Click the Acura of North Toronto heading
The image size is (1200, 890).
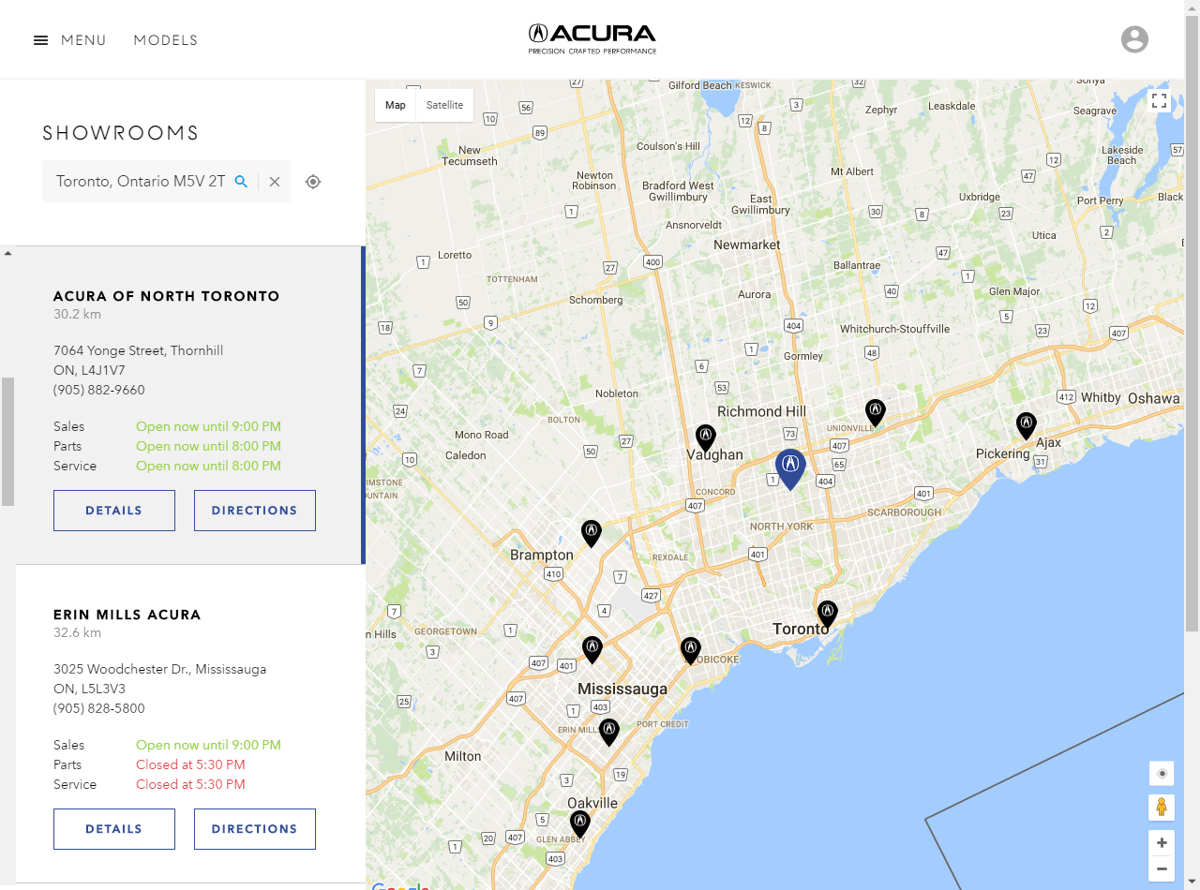tap(167, 296)
